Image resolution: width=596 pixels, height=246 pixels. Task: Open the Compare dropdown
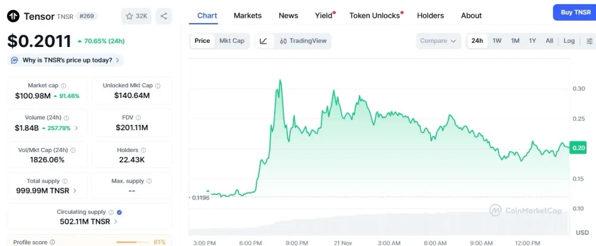pos(438,41)
